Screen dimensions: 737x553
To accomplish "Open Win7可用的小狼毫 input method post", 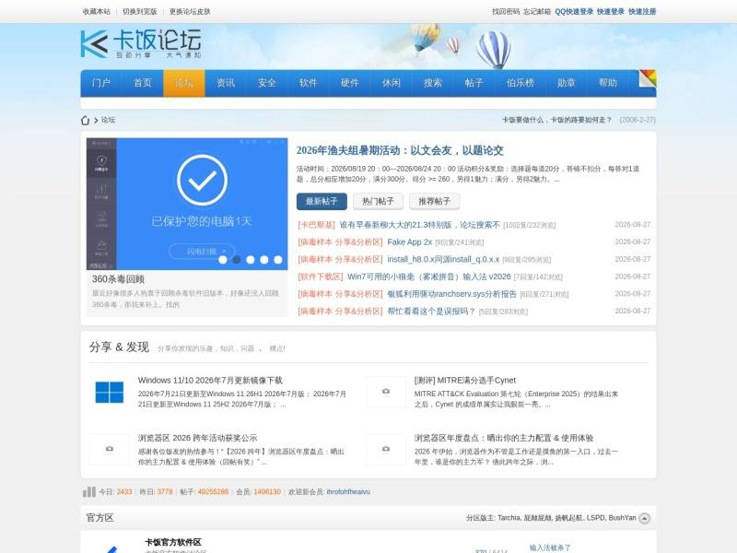I will click(428, 276).
